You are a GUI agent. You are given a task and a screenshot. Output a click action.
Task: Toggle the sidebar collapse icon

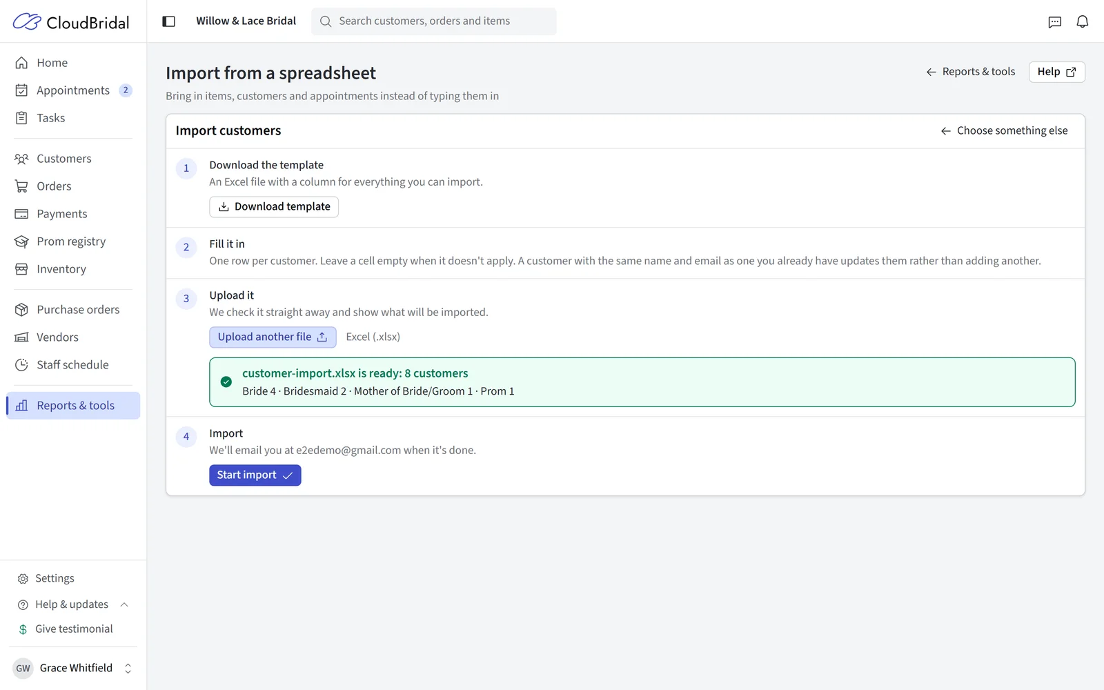pos(168,21)
